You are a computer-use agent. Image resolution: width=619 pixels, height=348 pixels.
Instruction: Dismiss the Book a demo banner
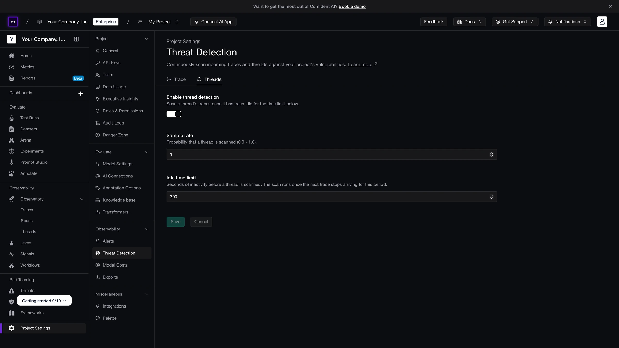pyautogui.click(x=610, y=6)
